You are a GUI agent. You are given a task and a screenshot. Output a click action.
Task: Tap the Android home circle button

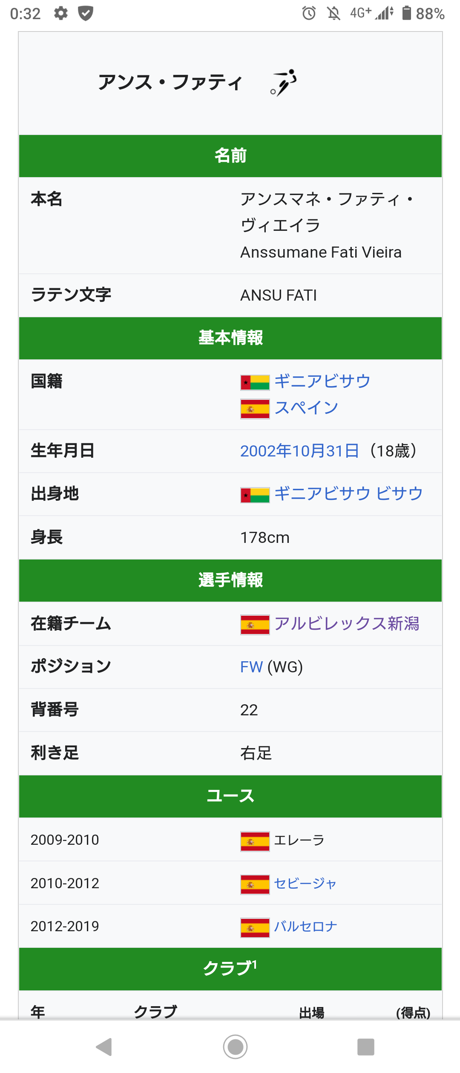tap(235, 1047)
